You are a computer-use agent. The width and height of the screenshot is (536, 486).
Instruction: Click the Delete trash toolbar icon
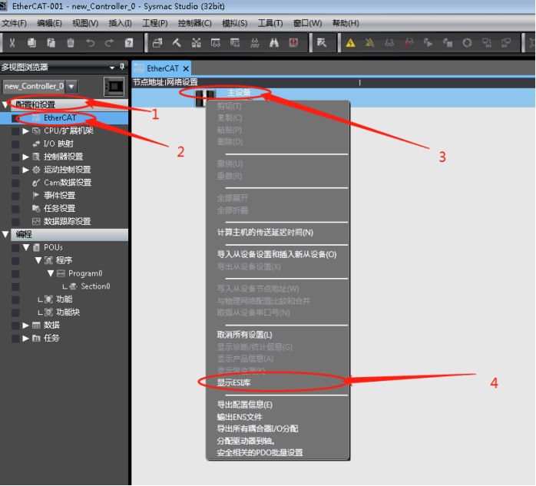pos(71,43)
